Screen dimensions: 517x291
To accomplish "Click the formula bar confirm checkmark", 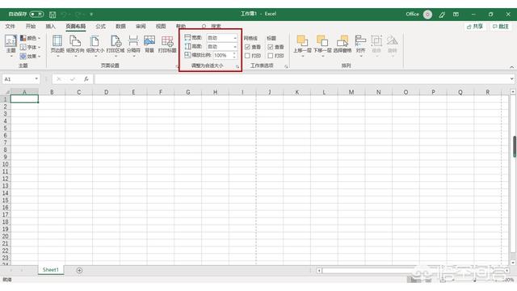I will 72,79.
